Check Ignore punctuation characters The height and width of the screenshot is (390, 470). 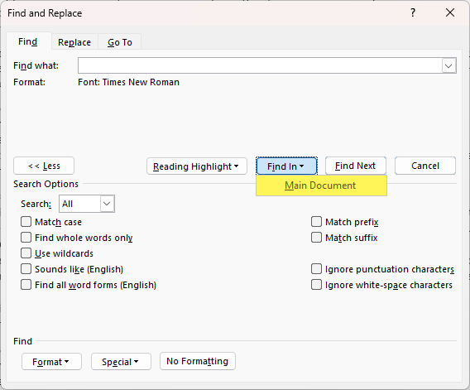317,269
